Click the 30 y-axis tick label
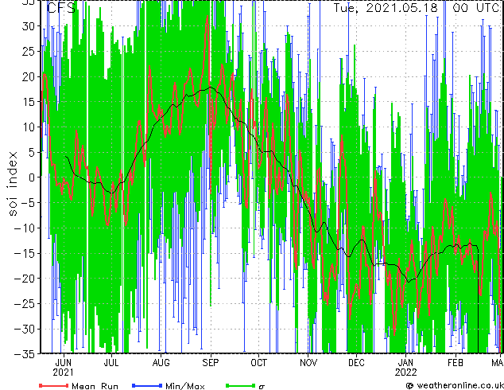Viewport: 504px width, 390px height. 28,26
